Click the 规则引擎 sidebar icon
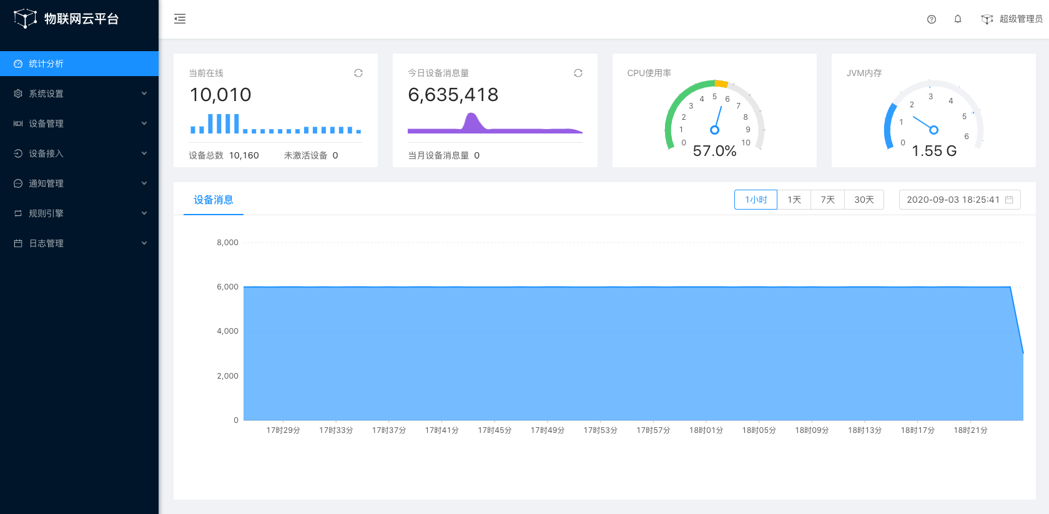The height and width of the screenshot is (514, 1049). coord(18,213)
